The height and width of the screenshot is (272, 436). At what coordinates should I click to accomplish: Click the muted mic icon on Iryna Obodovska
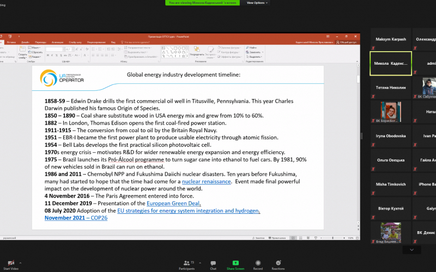click(373, 145)
